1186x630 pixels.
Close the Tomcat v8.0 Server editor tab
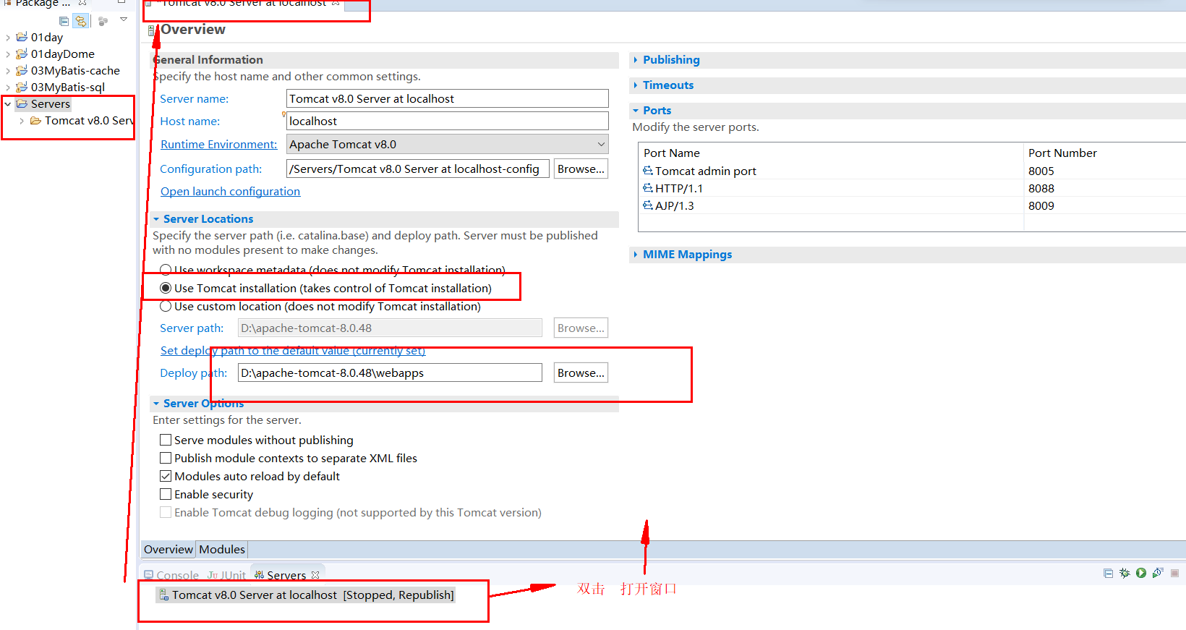click(336, 3)
